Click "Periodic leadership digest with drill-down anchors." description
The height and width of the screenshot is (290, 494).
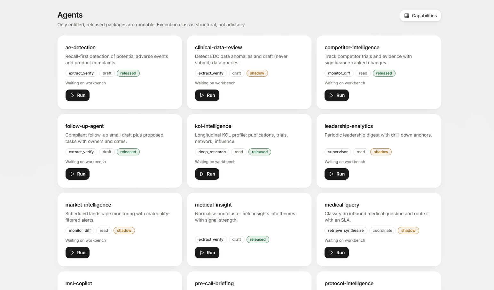(378, 135)
